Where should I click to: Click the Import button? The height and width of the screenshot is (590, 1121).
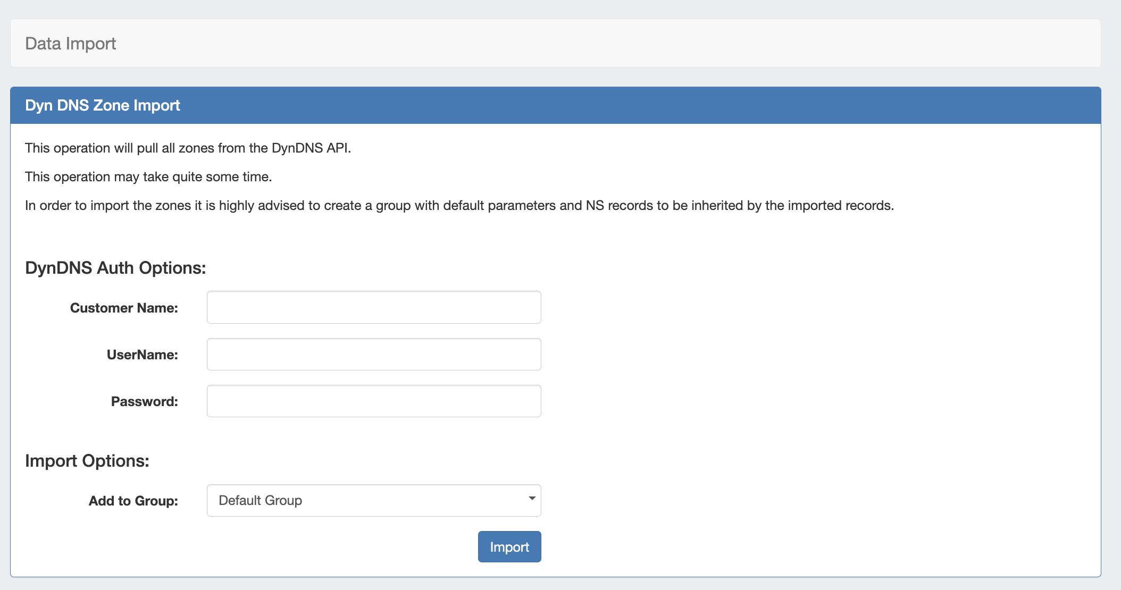tap(509, 546)
